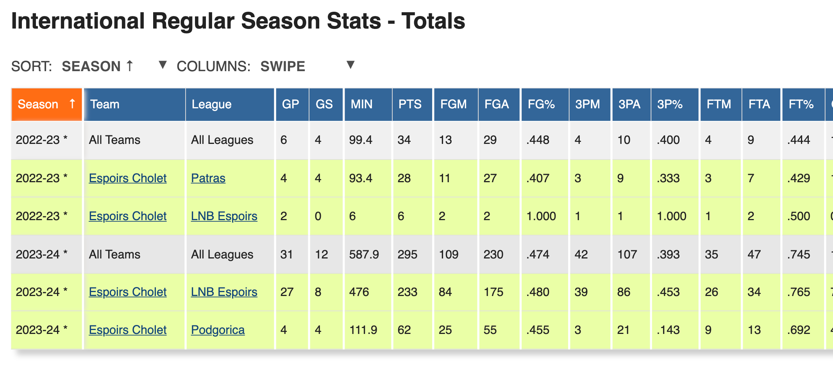Open the COLUMNS dropdown arrow
This screenshot has height=366, width=833.
pos(350,65)
